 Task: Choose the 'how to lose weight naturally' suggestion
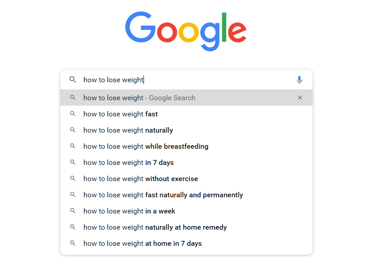(x=186, y=130)
